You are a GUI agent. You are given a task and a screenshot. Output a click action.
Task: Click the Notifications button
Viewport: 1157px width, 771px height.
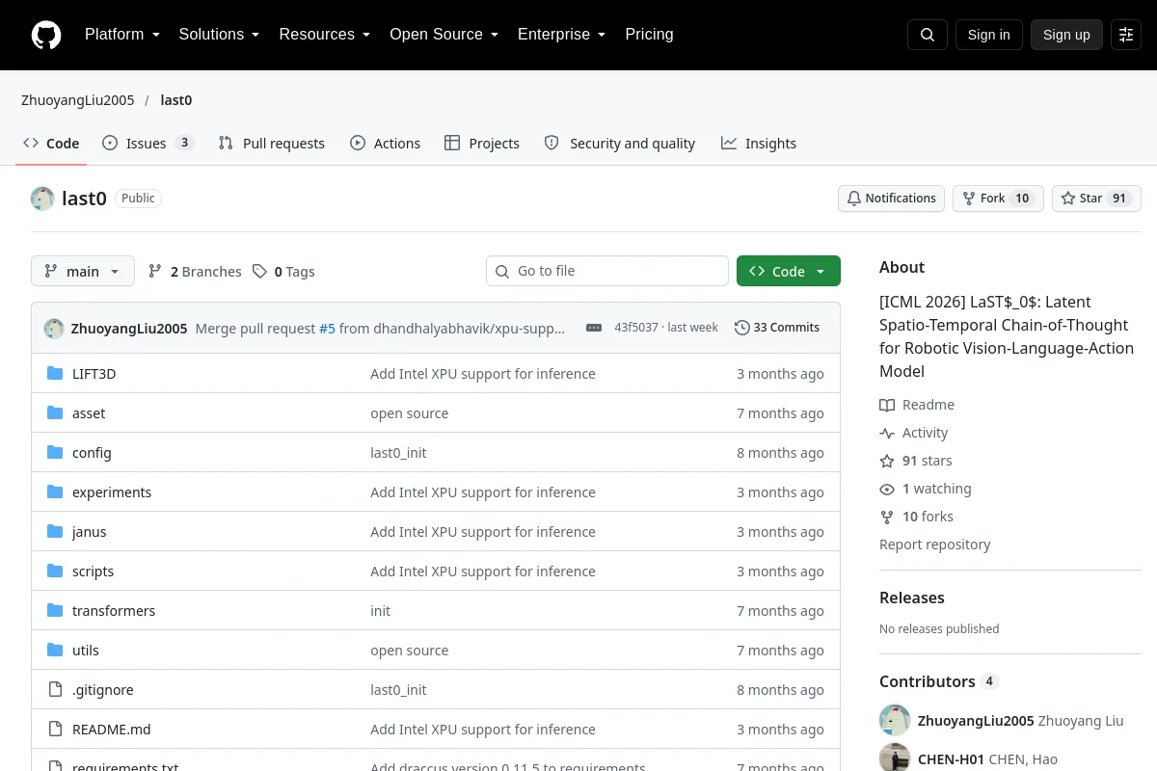click(891, 199)
